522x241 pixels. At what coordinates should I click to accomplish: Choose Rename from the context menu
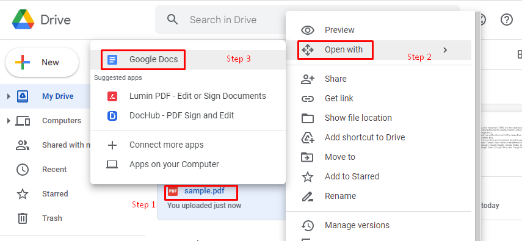tap(379, 196)
